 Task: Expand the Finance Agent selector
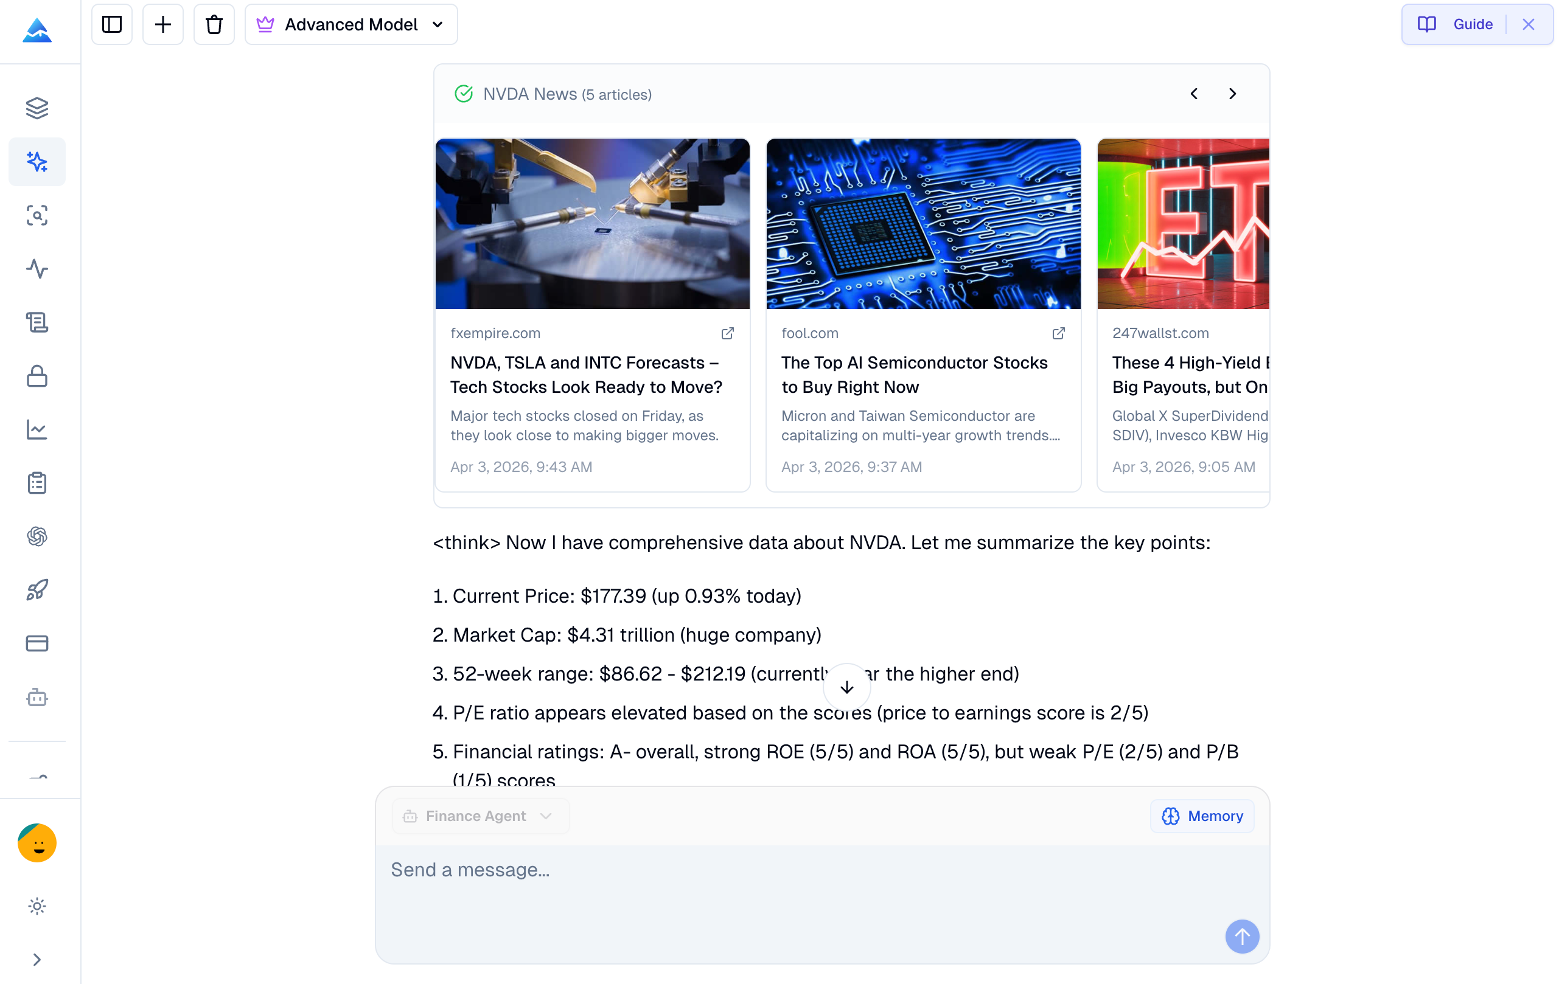click(479, 816)
